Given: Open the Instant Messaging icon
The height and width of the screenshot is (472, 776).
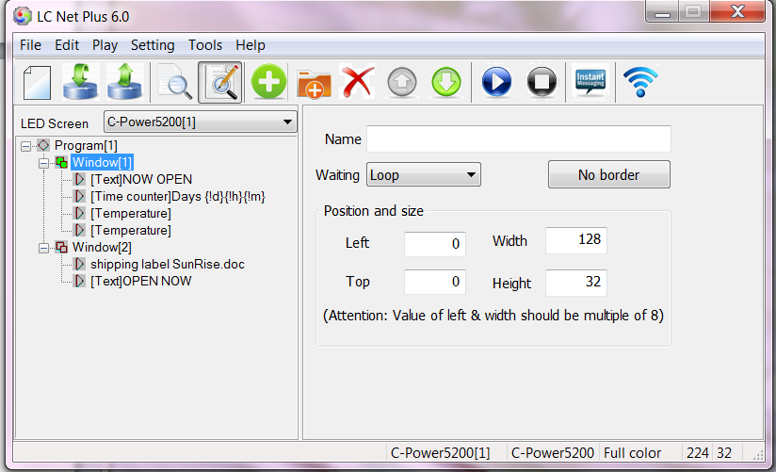Looking at the screenshot, I should (x=590, y=82).
